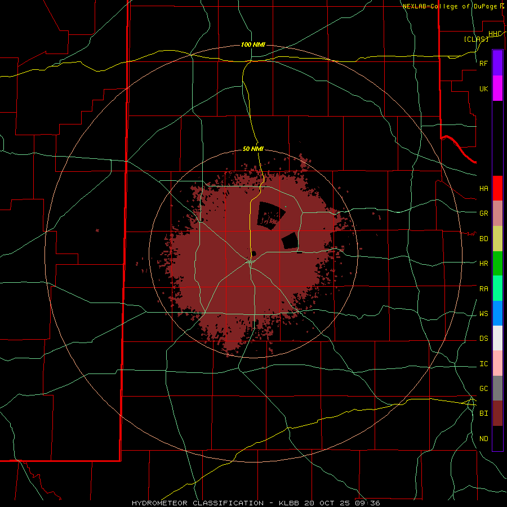This screenshot has height=507, width=507.
Task: Click the HR legend label
Action: 483,263
